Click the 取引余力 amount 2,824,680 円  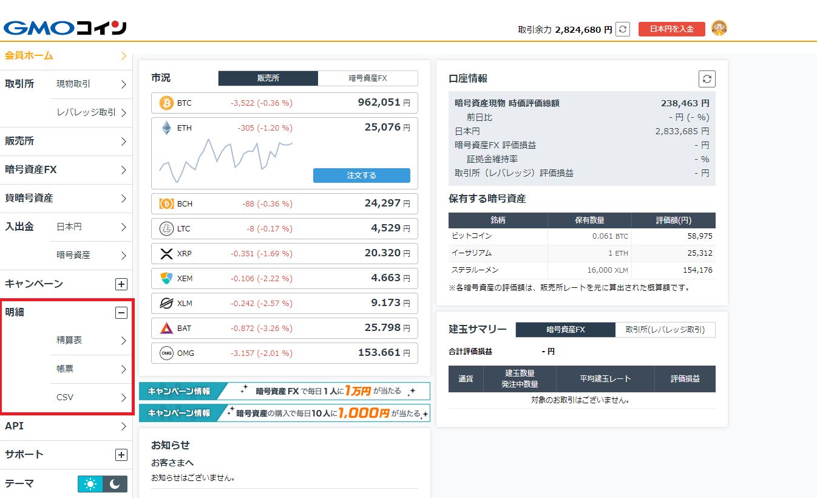[584, 29]
